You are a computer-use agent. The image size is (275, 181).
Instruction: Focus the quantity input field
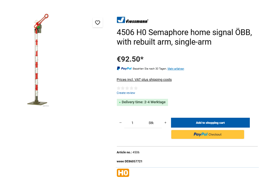tap(132, 123)
